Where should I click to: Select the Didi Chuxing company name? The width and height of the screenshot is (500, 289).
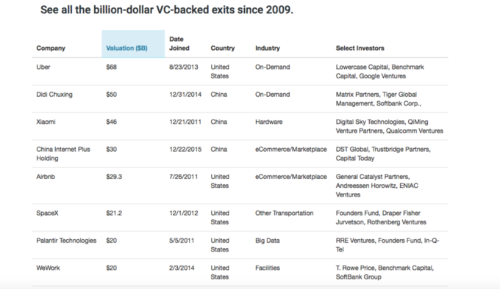click(54, 95)
